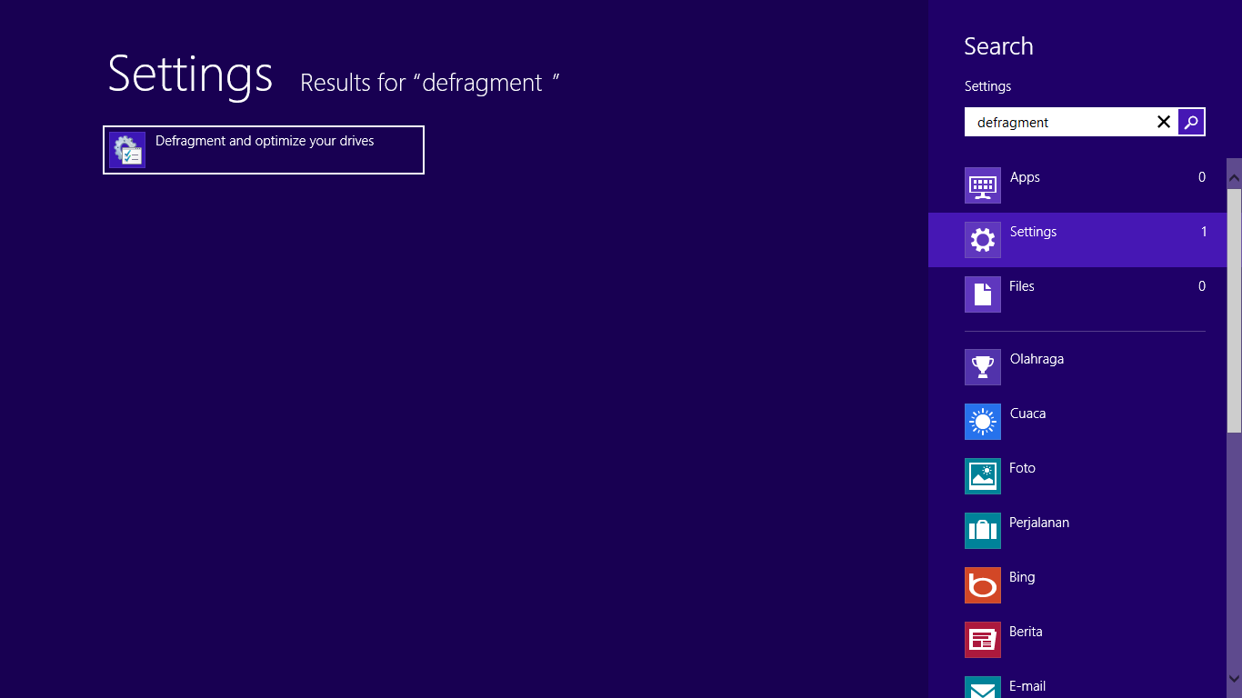Click the Berita newspaper icon
Viewport: 1242px width, 698px height.
click(x=983, y=640)
